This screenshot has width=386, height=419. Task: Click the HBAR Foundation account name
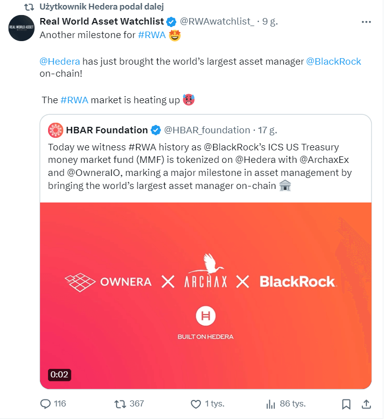pos(107,130)
